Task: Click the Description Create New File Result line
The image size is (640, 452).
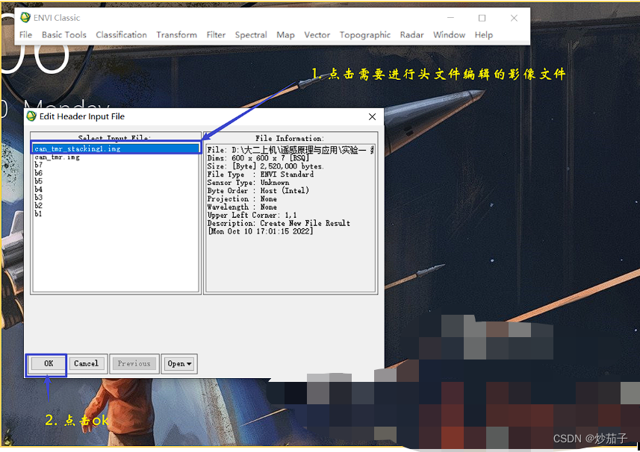Action: click(x=279, y=223)
